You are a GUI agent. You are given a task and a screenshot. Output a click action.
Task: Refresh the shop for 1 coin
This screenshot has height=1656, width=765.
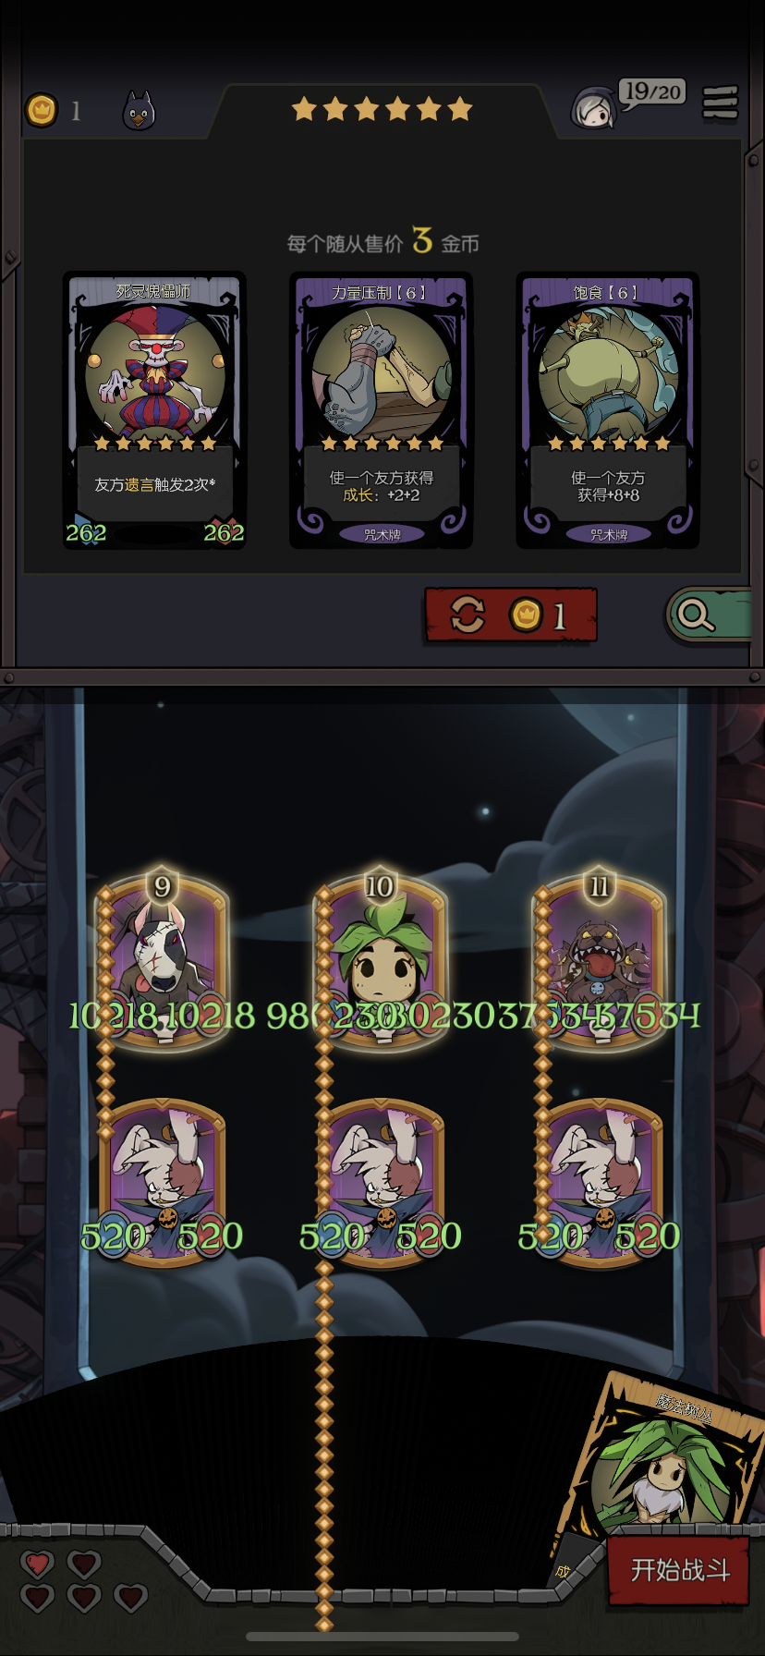(511, 615)
